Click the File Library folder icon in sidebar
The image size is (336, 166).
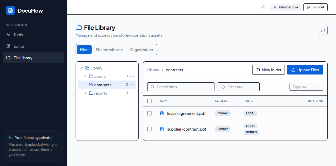click(8, 58)
